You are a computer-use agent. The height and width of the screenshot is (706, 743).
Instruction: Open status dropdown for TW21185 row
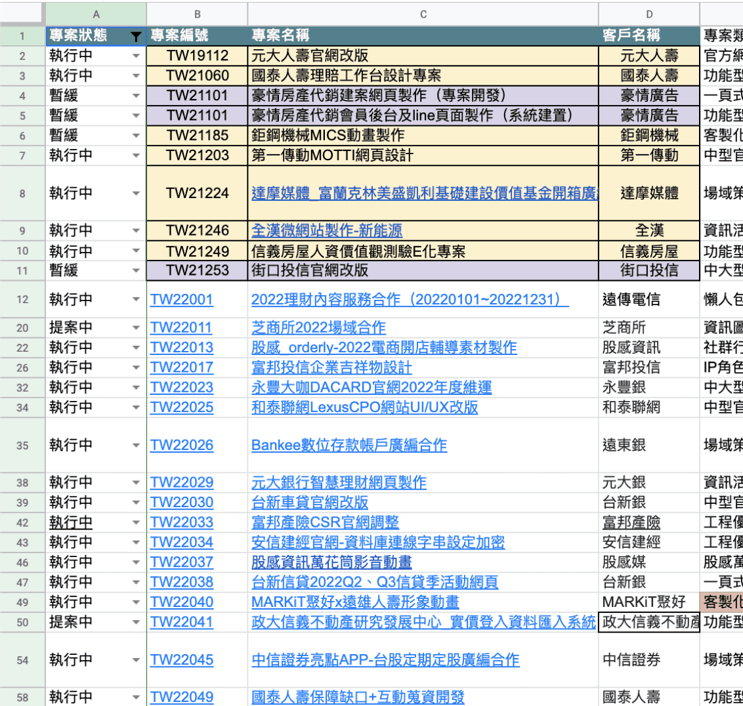pos(136,136)
